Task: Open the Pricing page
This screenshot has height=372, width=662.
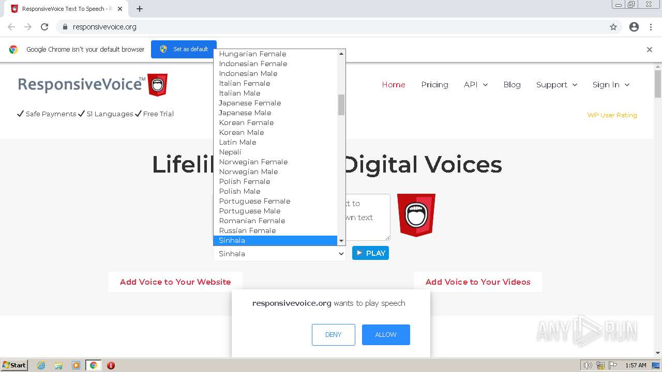Action: pos(434,85)
